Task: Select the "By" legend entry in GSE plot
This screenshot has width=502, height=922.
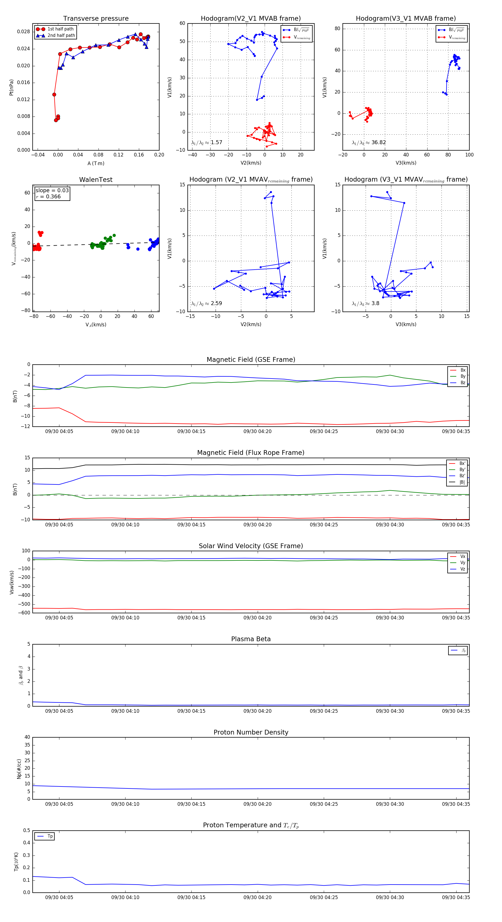Action: 458,376
